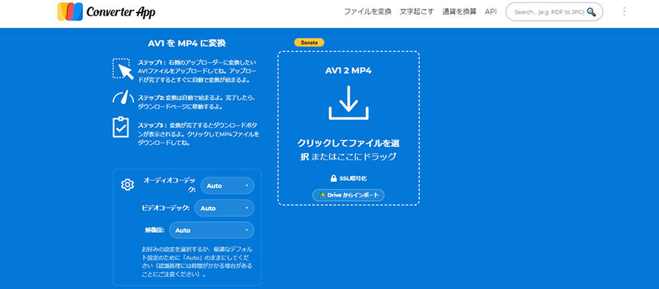Open the ファイルを変換 menu

pyautogui.click(x=367, y=12)
